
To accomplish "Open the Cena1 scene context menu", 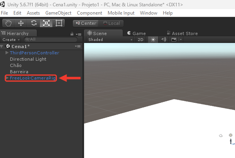I will (78, 46).
